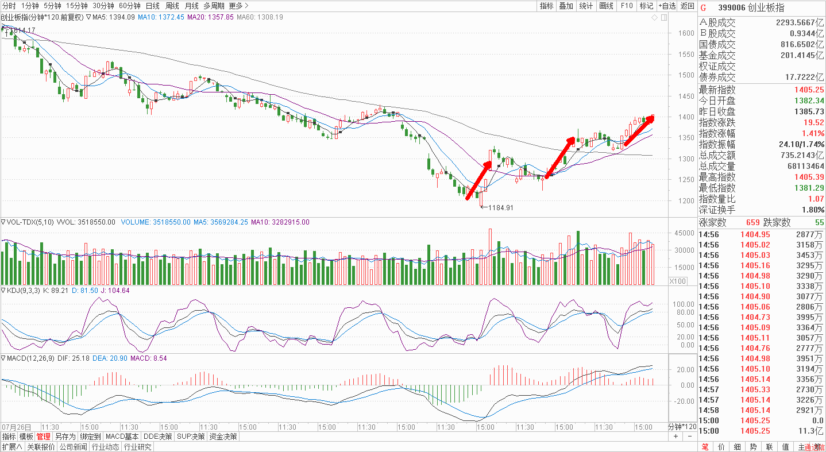Image resolution: width=826 pixels, height=452 pixels.
Task: Click the X100 volume scale label
Action: pos(678,281)
